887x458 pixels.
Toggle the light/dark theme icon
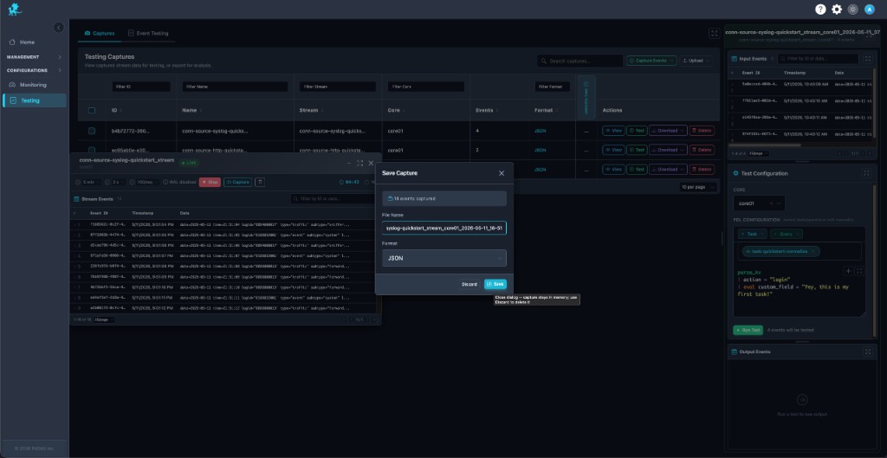[853, 10]
